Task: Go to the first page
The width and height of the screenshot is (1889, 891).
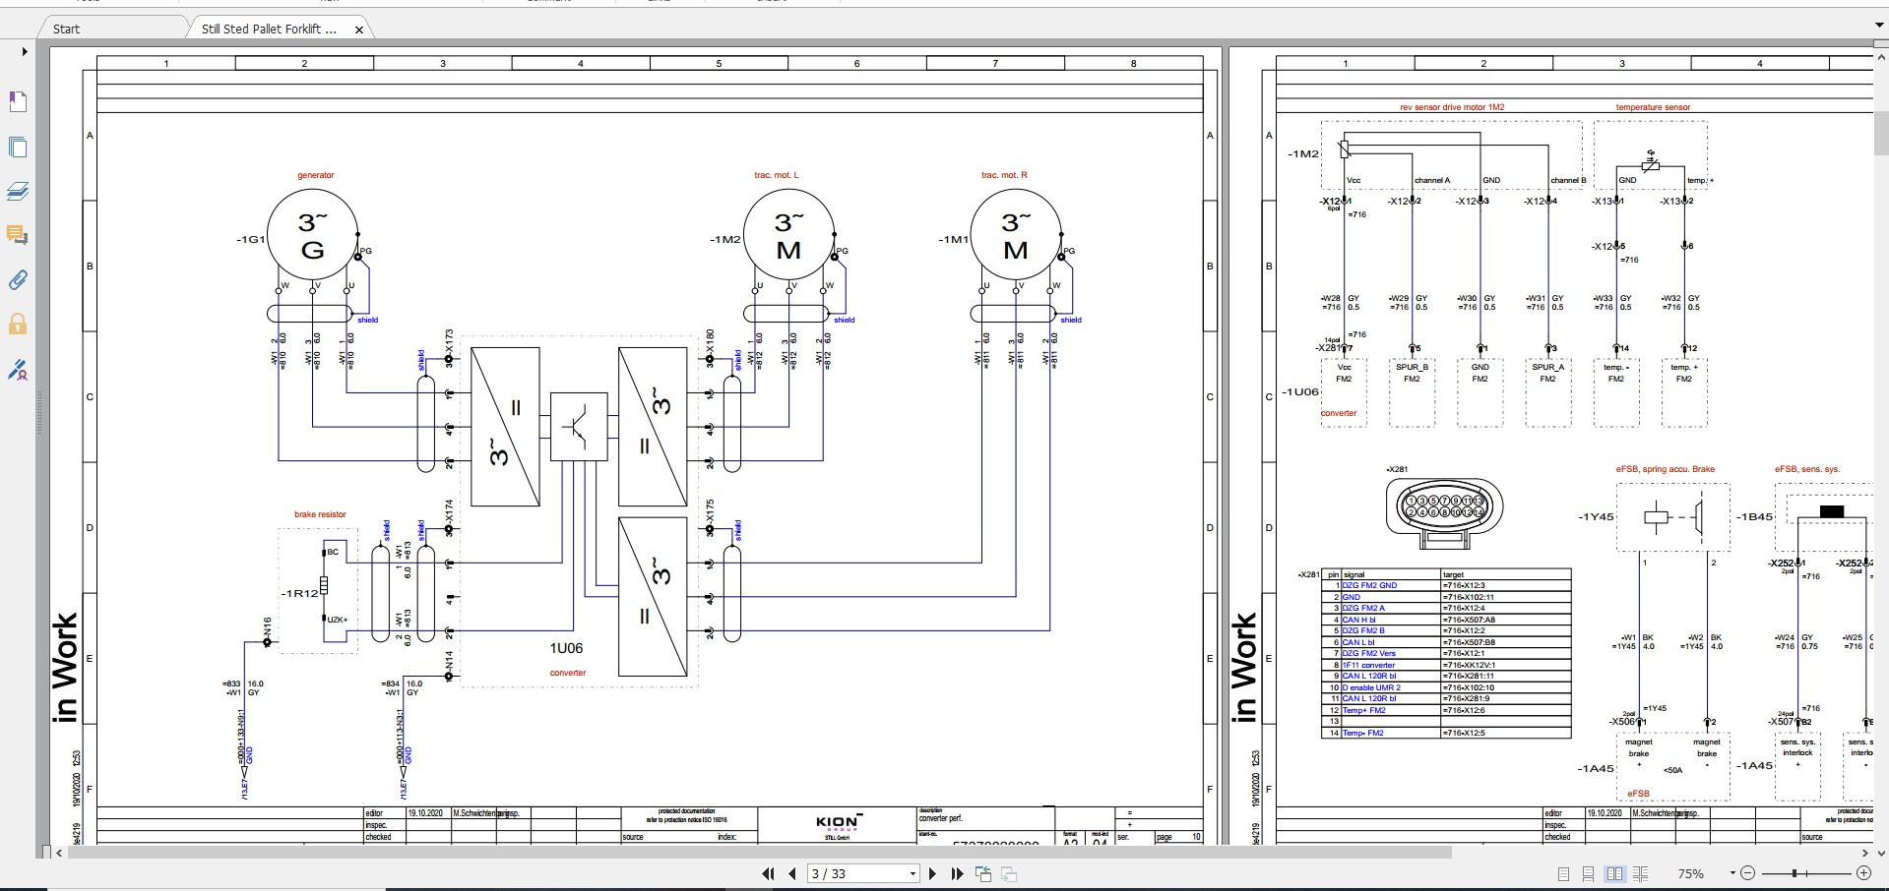Action: click(x=768, y=873)
